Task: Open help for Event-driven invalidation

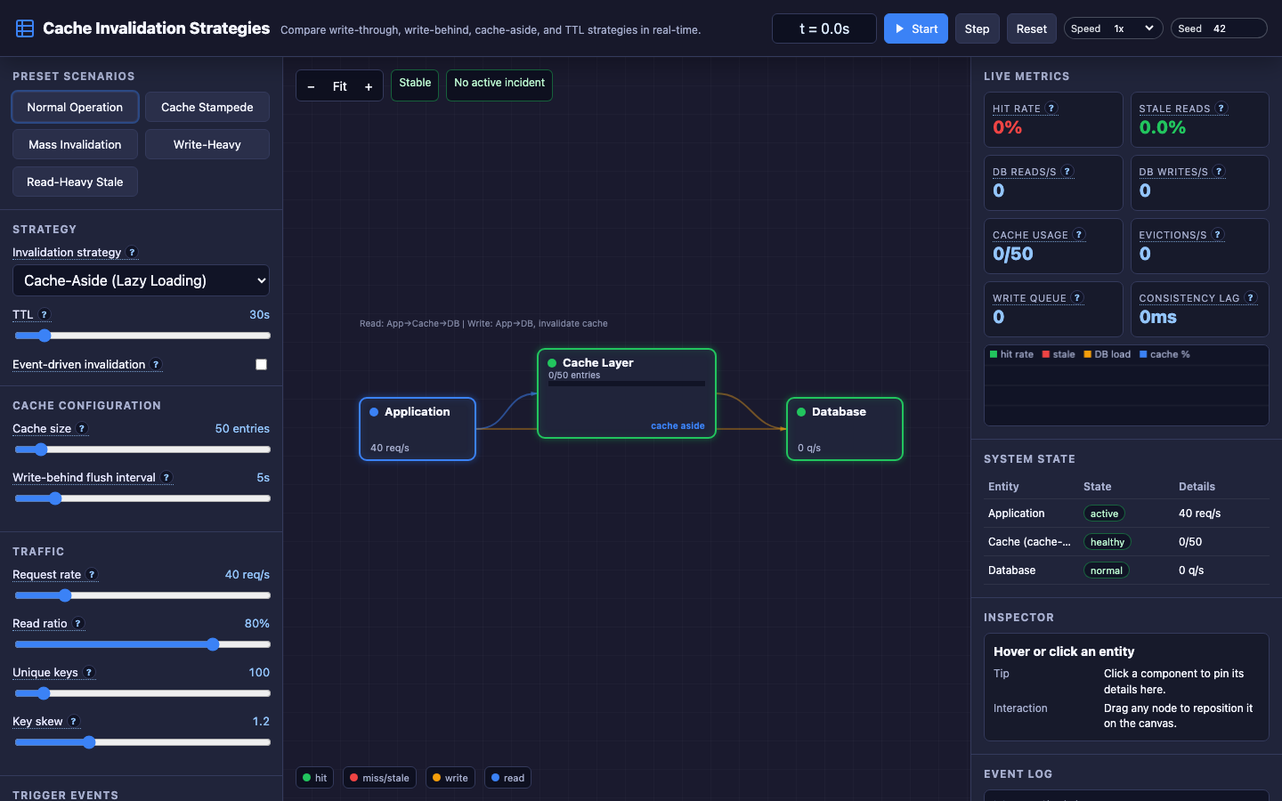Action: [x=157, y=365]
